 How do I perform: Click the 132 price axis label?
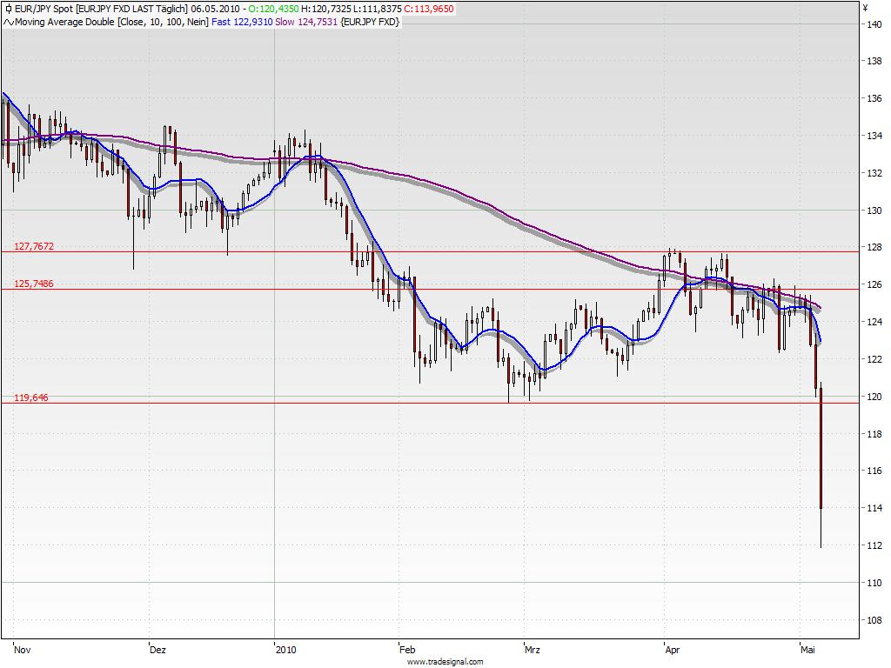tap(874, 173)
